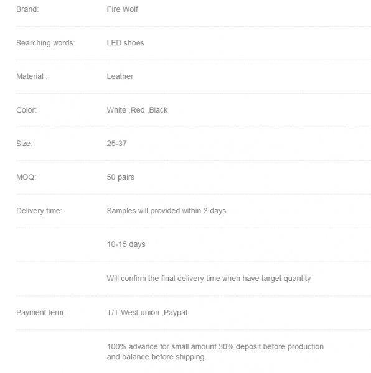The image size is (371, 373).
Task: Select the T/T, West union, Paypal text
Action: [147, 312]
